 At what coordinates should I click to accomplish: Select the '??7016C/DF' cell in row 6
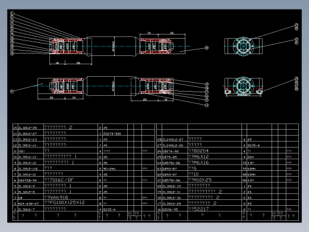point(59,180)
